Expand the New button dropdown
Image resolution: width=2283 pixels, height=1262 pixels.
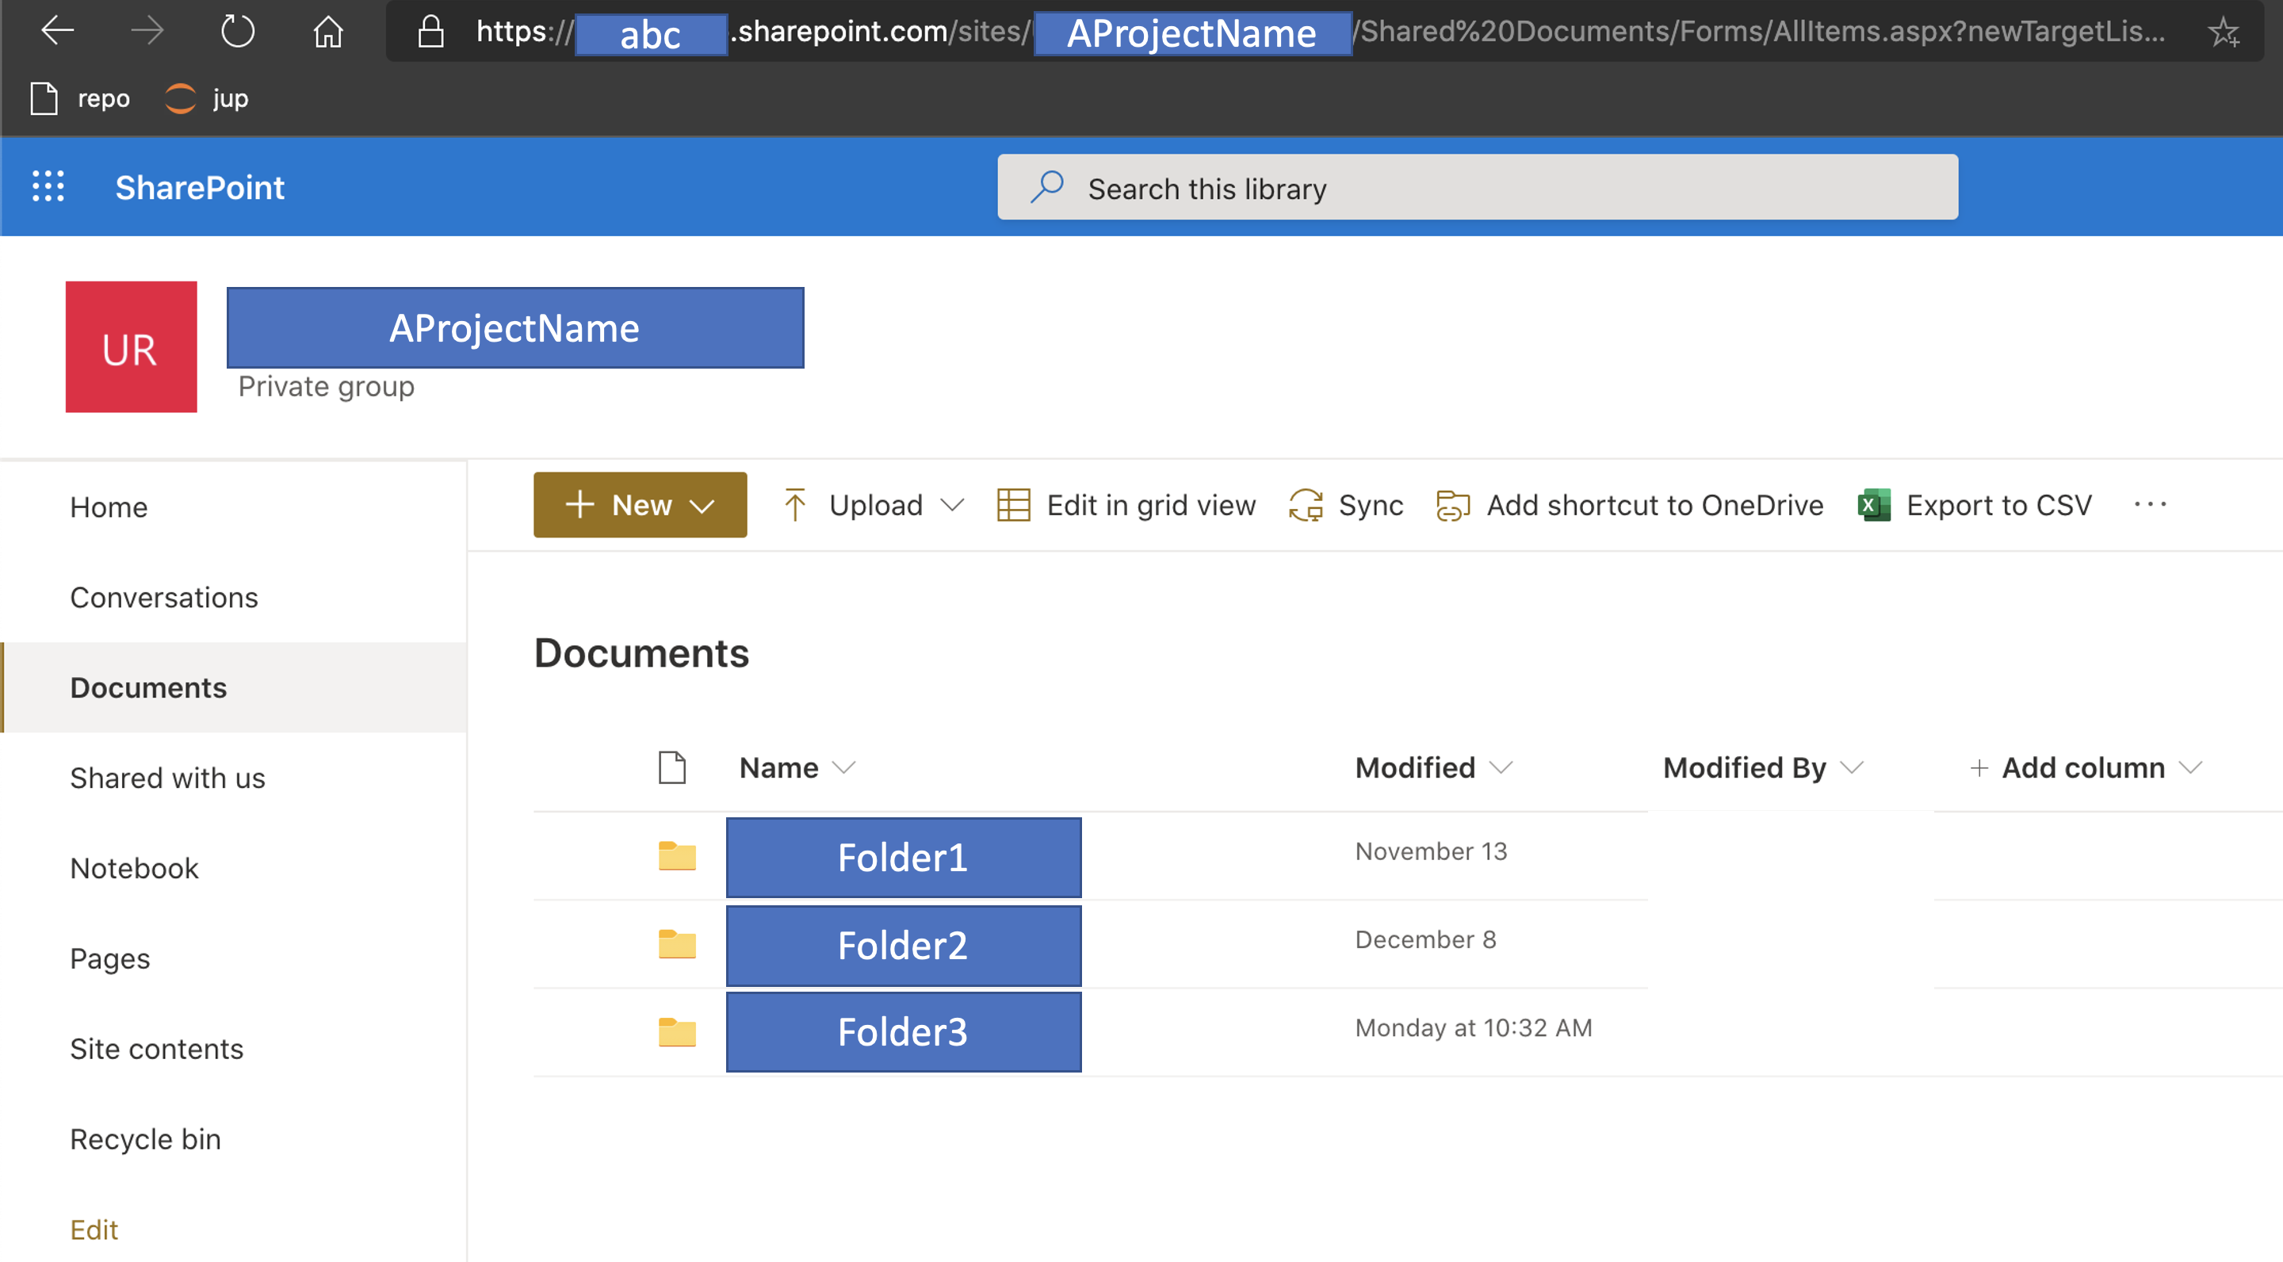pos(702,506)
